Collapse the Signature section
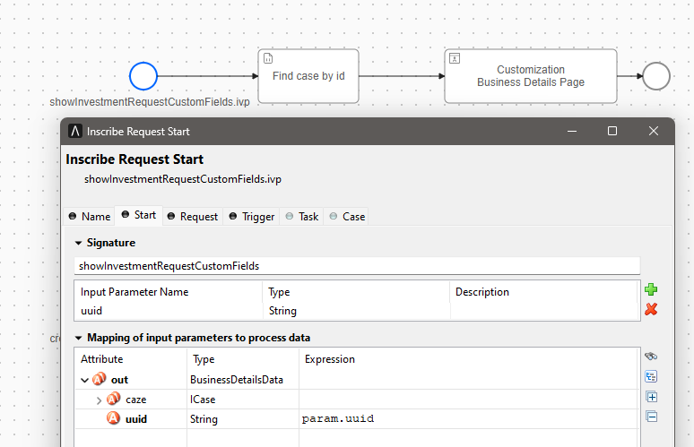This screenshot has height=447, width=694. tap(79, 243)
